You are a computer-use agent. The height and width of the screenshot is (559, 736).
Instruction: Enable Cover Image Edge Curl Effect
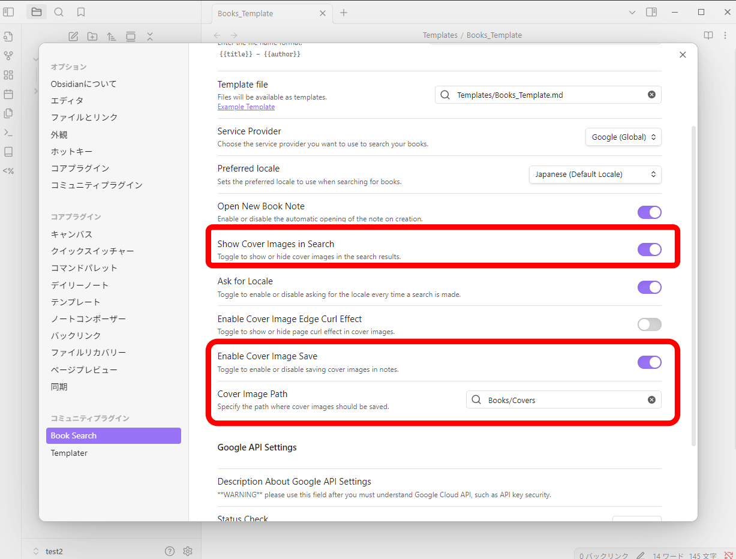[649, 324]
